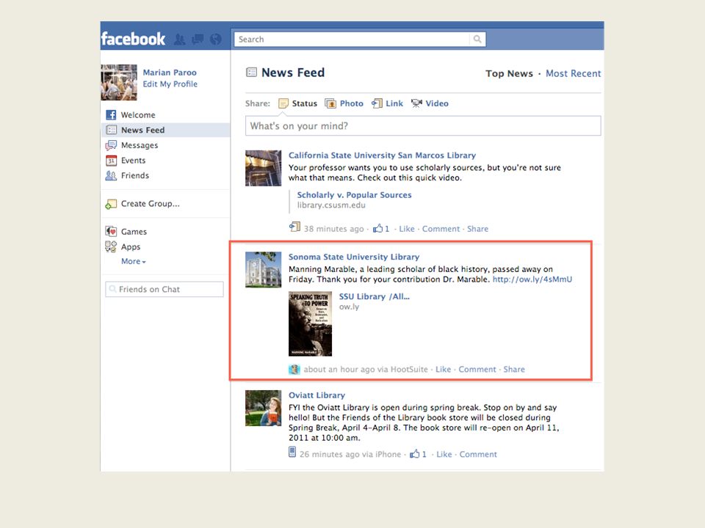705x528 pixels.
Task: Open Games in the sidebar
Action: 134,232
